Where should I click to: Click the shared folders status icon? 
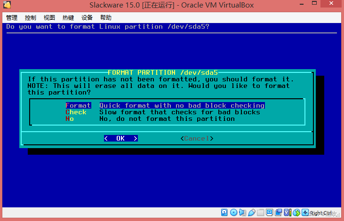tap(260, 212)
